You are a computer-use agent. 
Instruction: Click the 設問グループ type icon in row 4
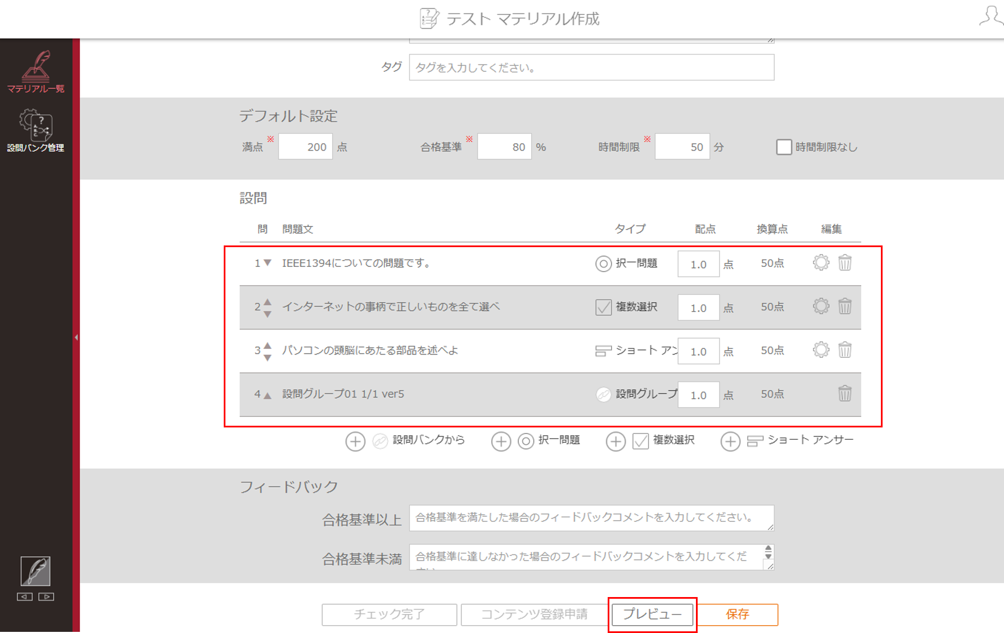click(x=603, y=394)
